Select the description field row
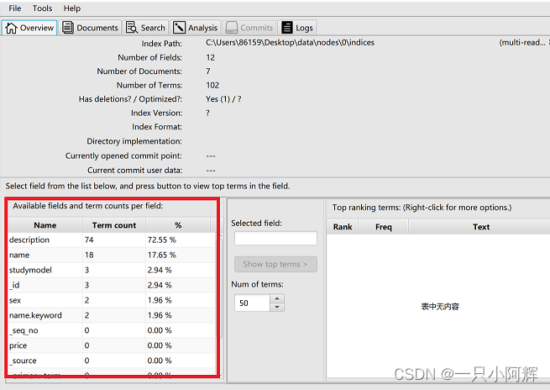This screenshot has height=390, width=550. pyautogui.click(x=112, y=240)
